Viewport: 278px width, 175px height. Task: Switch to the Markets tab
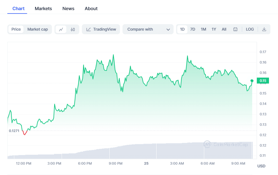[43, 8]
